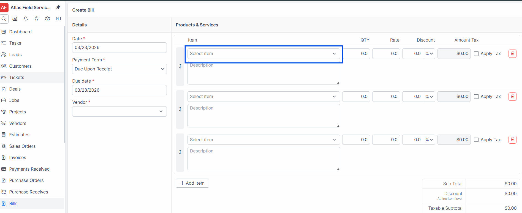Click the Add Item button

[x=192, y=183]
